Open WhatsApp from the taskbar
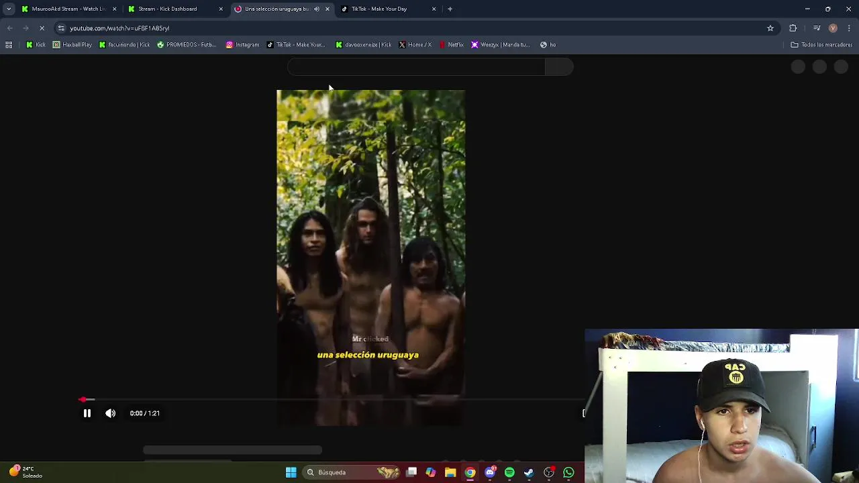Image resolution: width=859 pixels, height=483 pixels. tap(568, 472)
